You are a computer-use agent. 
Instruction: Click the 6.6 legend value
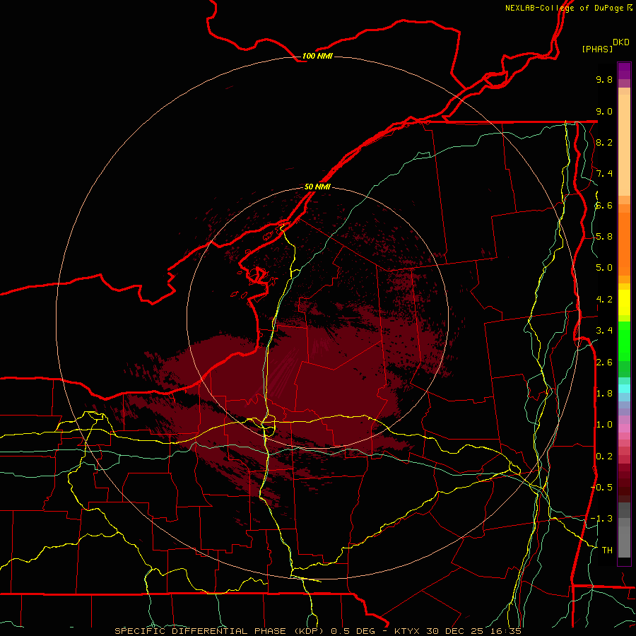(x=604, y=205)
